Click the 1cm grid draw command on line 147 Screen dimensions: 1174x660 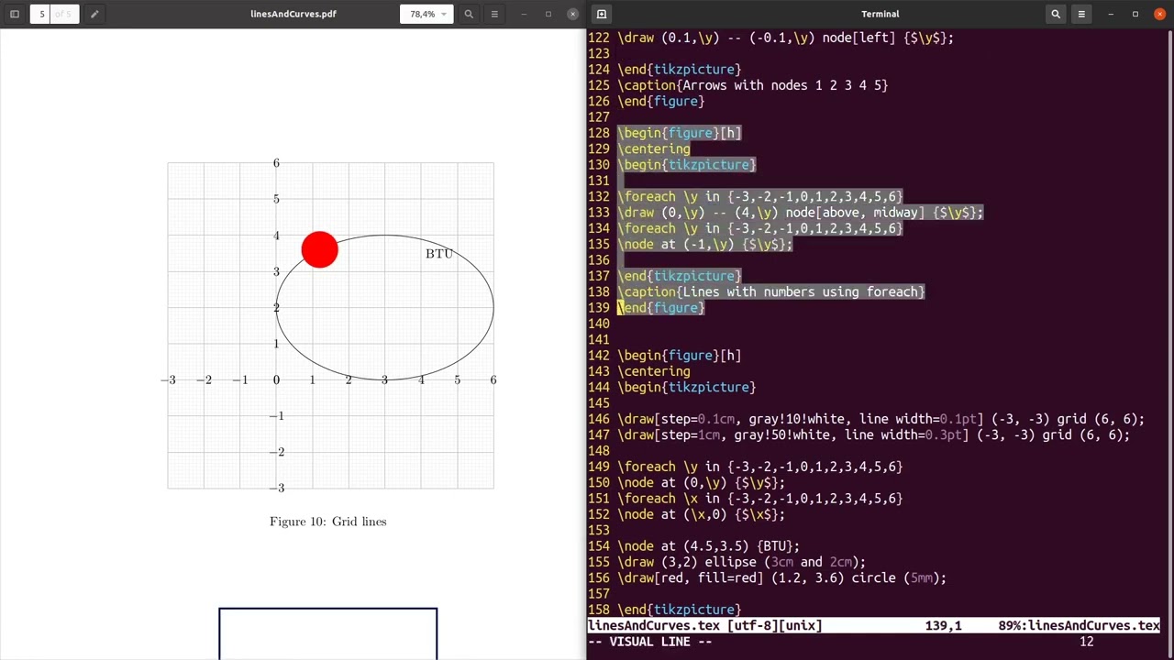tap(874, 434)
